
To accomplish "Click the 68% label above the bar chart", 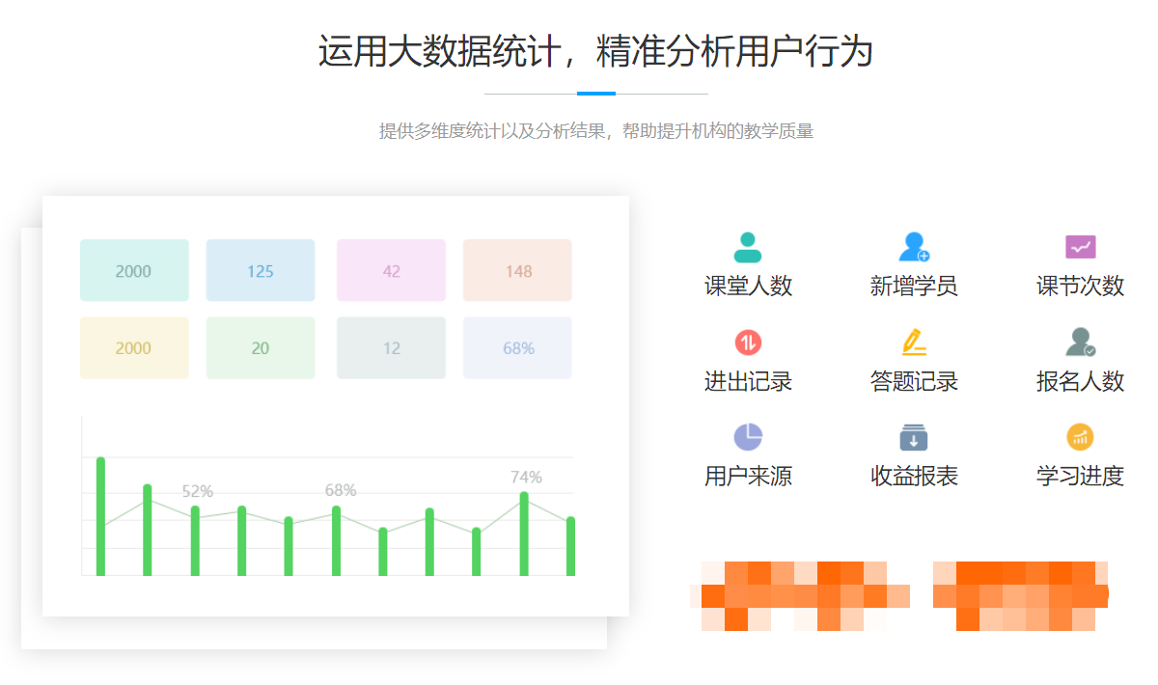I will (341, 490).
